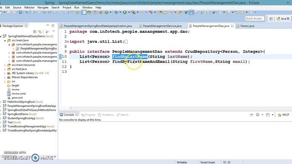Click the Previous Annotation toolbar icon
The width and height of the screenshot is (292, 164).
click(x=228, y=12)
